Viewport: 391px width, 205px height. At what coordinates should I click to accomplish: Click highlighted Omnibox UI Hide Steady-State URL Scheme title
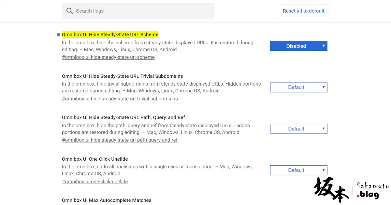click(x=110, y=34)
